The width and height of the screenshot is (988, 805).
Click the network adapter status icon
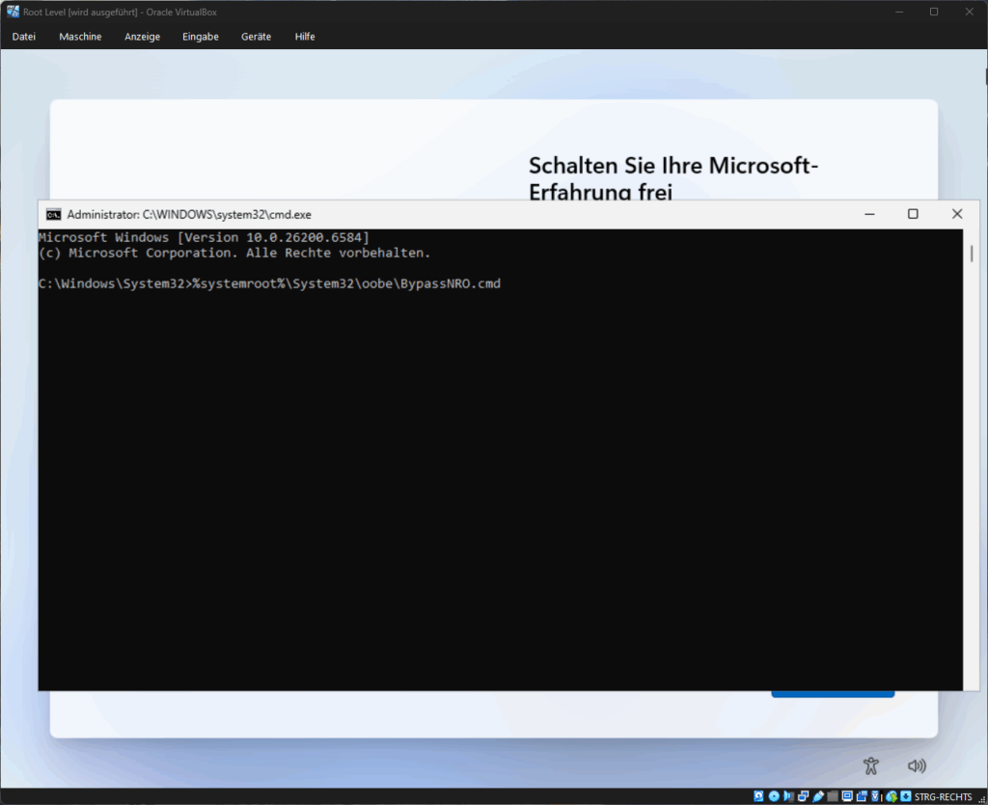[x=804, y=796]
